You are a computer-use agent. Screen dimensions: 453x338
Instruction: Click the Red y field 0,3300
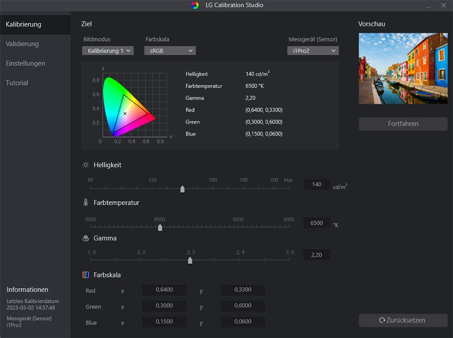pos(243,290)
